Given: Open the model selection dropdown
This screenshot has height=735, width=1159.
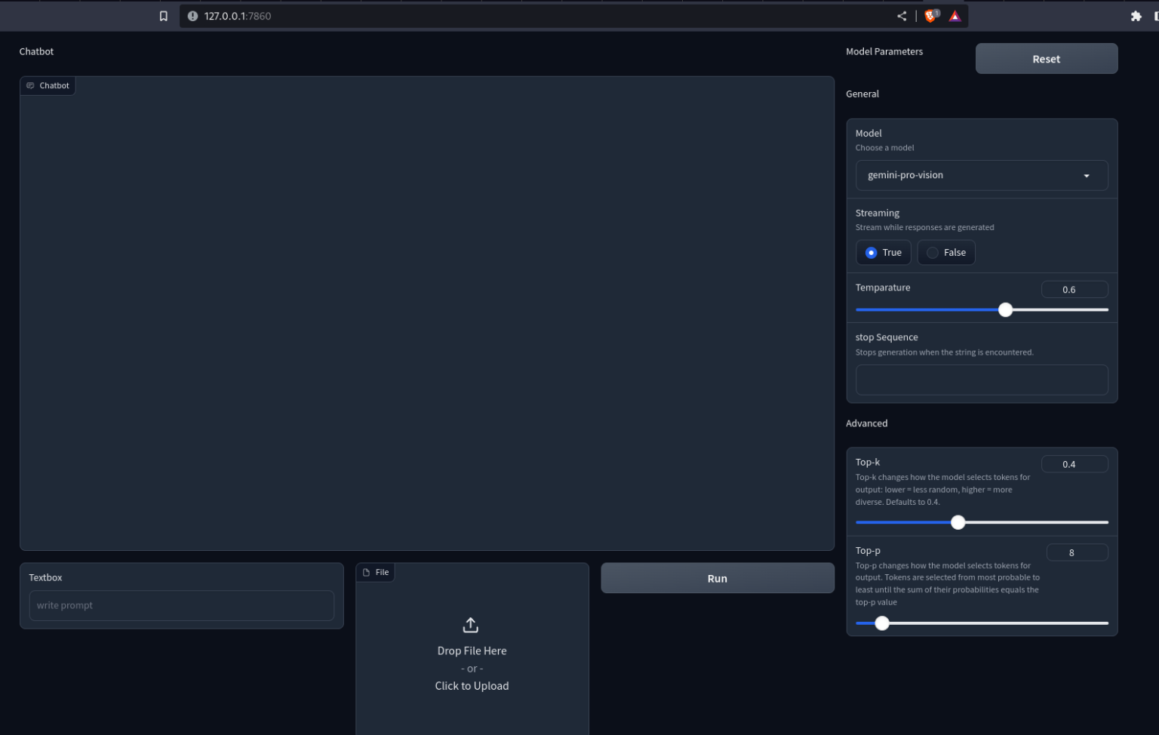Looking at the screenshot, I should click(981, 175).
